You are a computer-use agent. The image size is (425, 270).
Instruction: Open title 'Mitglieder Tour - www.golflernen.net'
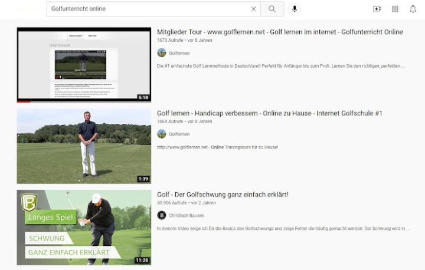(x=280, y=32)
